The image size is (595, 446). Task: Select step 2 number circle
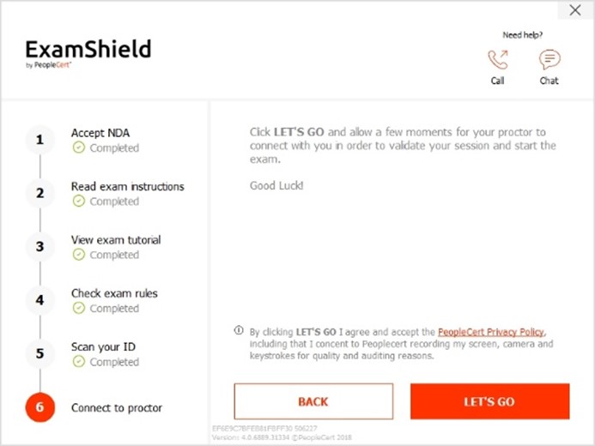point(39,193)
